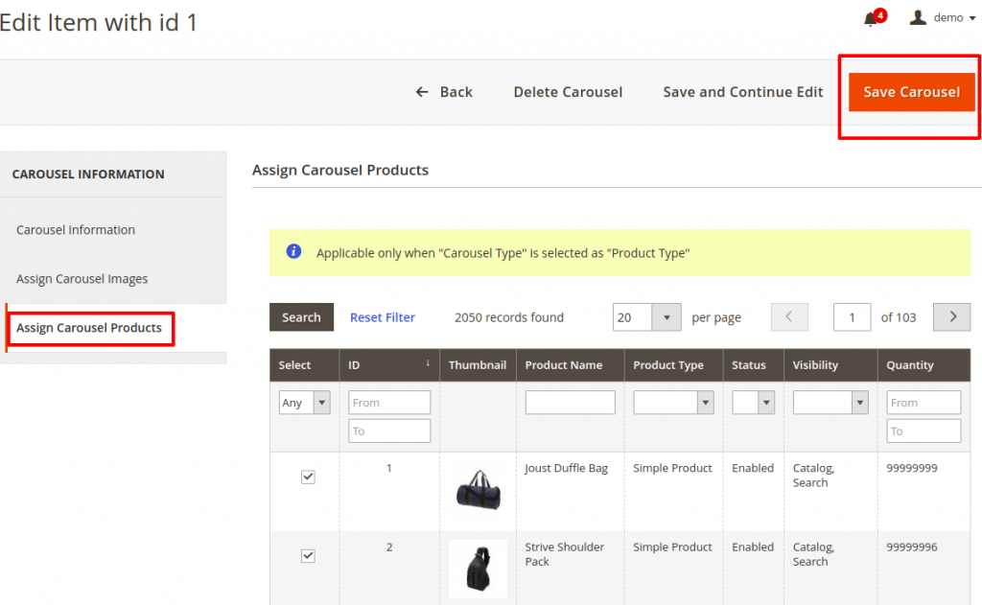
Task: Click the Strive Shoulder Pack thumbnail
Action: point(478,569)
